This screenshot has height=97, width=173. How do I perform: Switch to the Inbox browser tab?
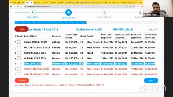tap(116, 3)
